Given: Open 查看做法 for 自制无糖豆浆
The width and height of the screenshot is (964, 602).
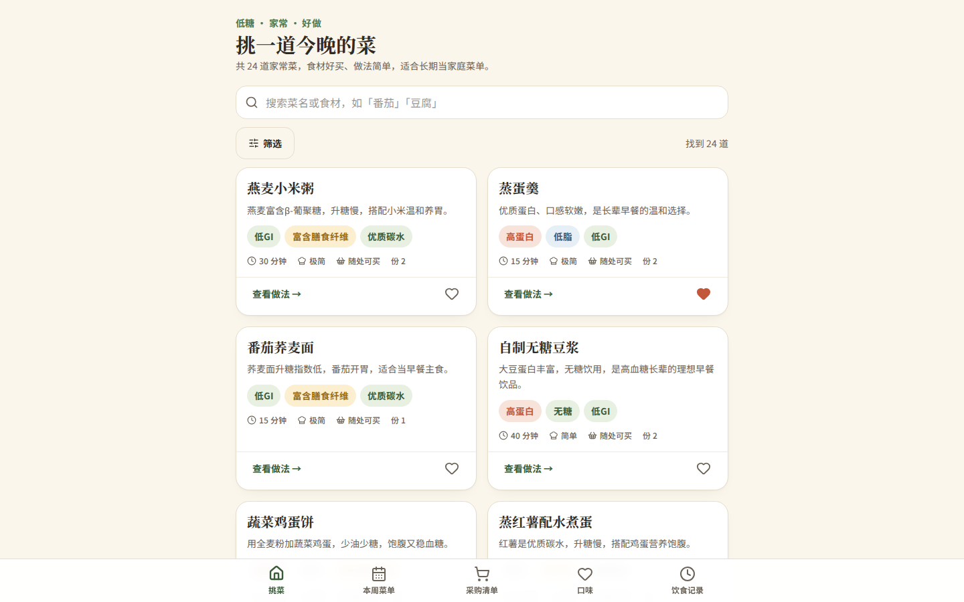Looking at the screenshot, I should [528, 469].
